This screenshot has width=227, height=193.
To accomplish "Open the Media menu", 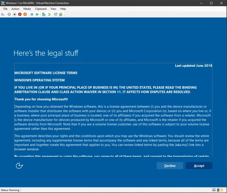I will (27, 9).
